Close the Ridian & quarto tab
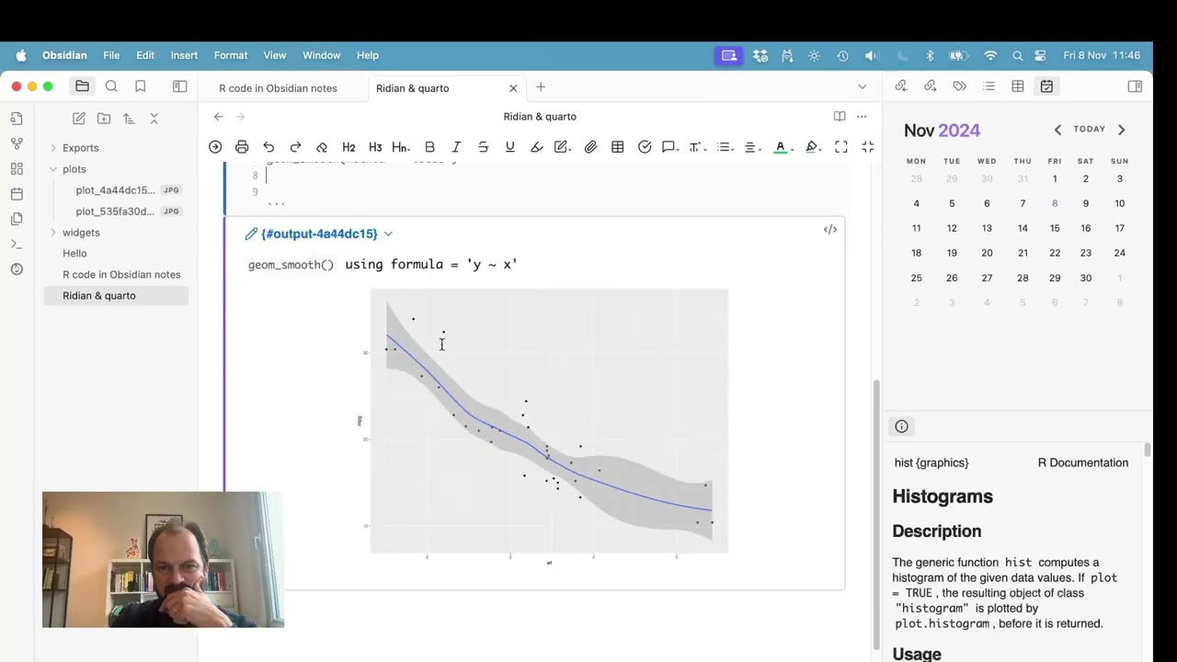This screenshot has height=662, width=1177. [x=513, y=88]
